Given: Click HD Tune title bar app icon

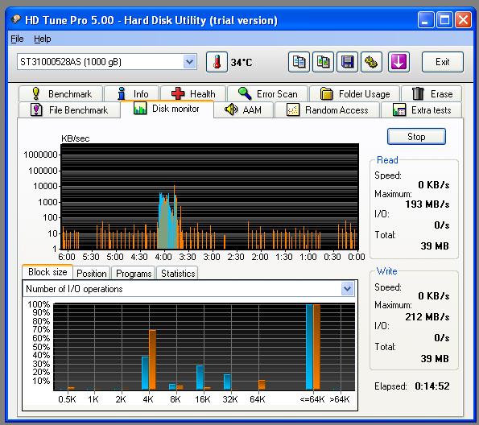Looking at the screenshot, I should point(15,19).
